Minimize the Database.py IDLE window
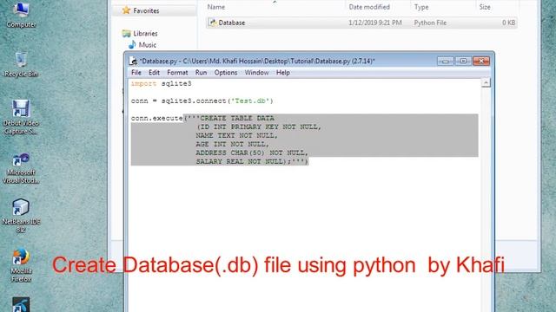The height and width of the screenshot is (312, 556). click(446, 61)
